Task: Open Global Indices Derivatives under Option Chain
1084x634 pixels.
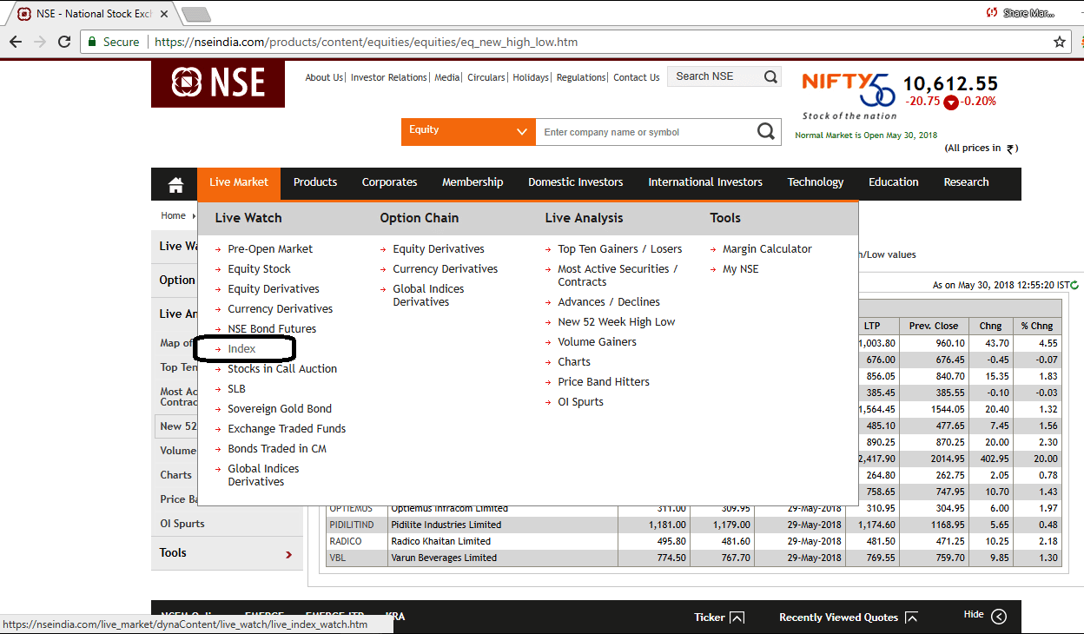Action: pyautogui.click(x=428, y=295)
